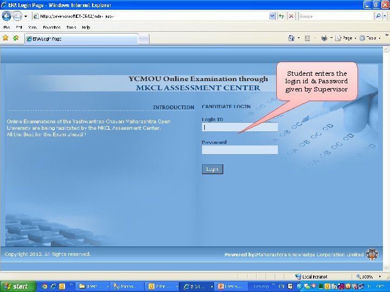Click the Login ID input field
Viewport: 390px width, 292px height.
[240, 127]
